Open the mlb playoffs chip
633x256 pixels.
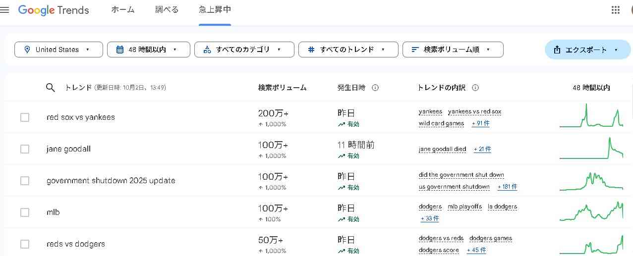pos(464,207)
